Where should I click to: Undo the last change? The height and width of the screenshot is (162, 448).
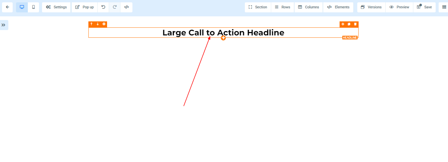pyautogui.click(x=103, y=7)
